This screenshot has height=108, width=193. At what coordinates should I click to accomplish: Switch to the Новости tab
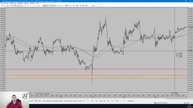76,101
